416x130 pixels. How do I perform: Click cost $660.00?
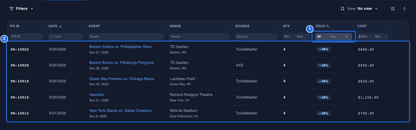[x=366, y=49]
